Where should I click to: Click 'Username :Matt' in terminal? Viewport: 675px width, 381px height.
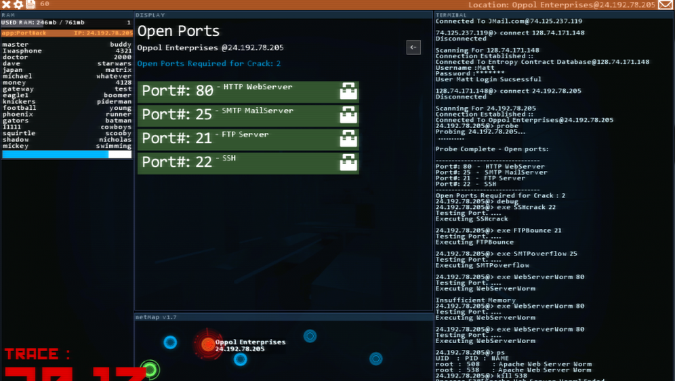click(465, 68)
